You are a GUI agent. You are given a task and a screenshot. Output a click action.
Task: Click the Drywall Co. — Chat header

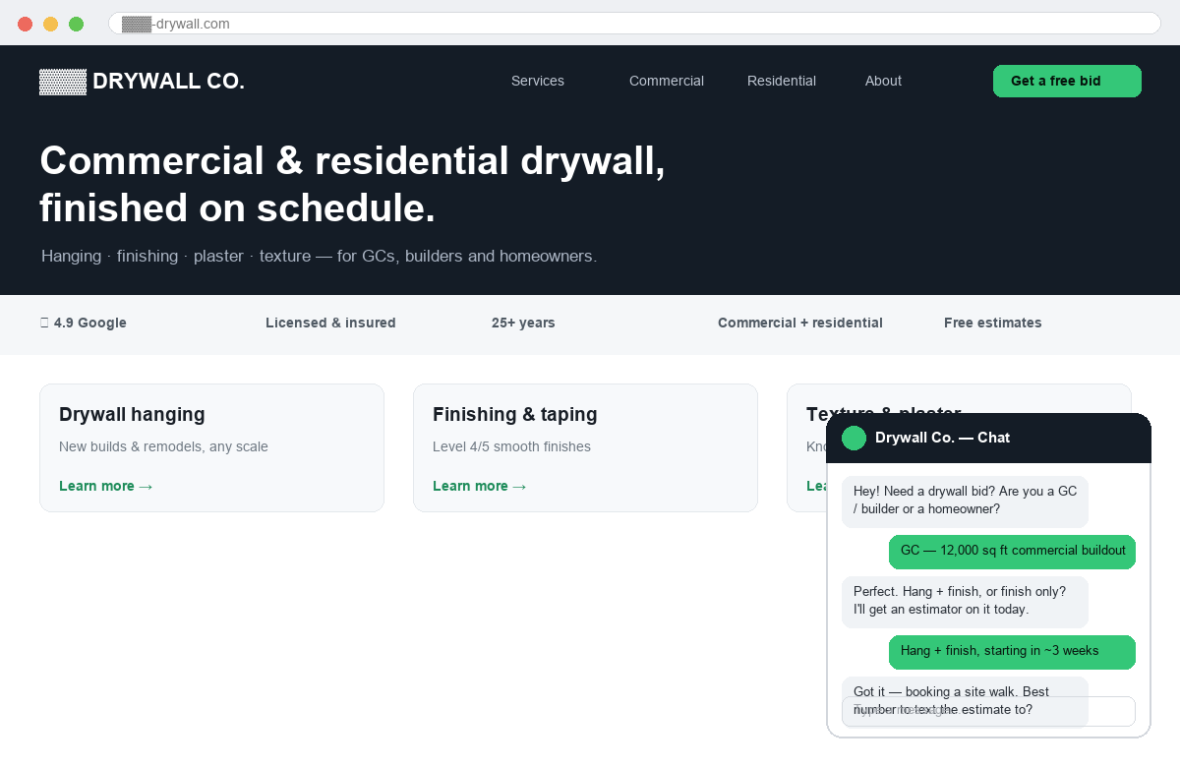[988, 438]
